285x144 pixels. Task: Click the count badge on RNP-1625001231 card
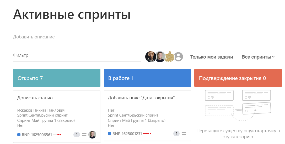[176, 134]
